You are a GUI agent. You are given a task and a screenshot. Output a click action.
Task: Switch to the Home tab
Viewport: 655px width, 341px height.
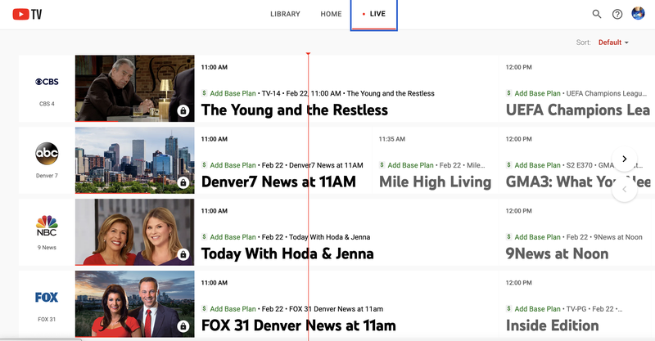(332, 14)
